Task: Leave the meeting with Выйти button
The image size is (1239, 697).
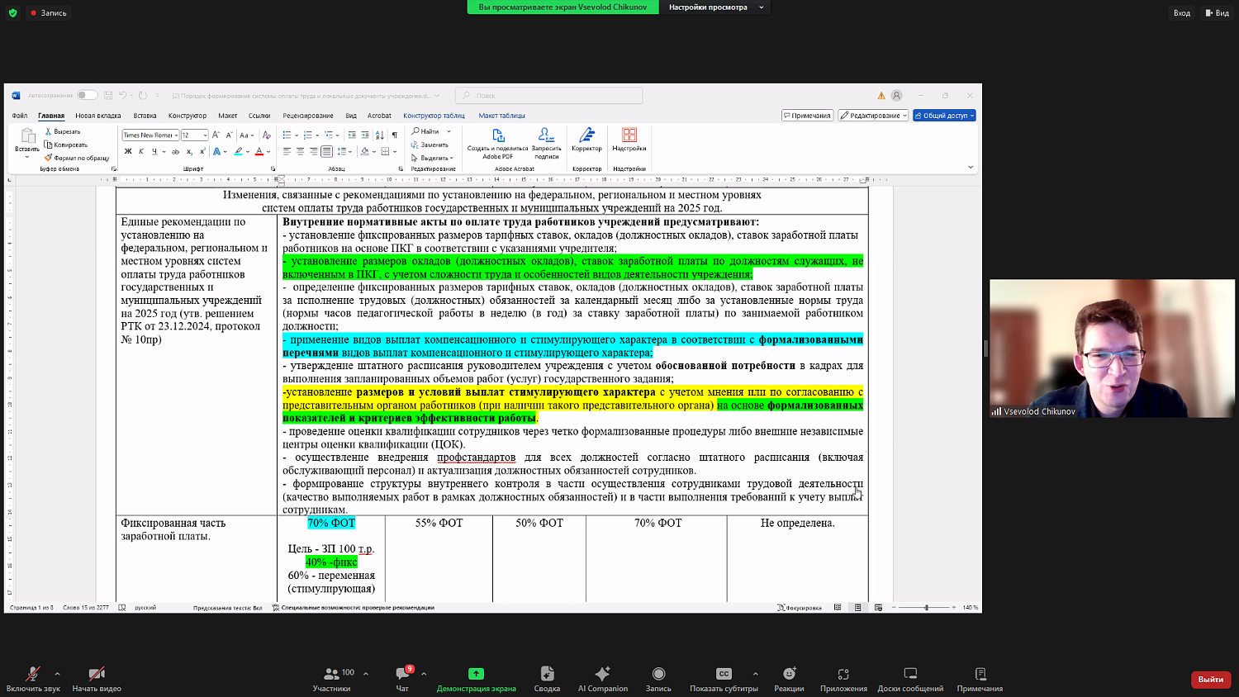Action: (1210, 679)
